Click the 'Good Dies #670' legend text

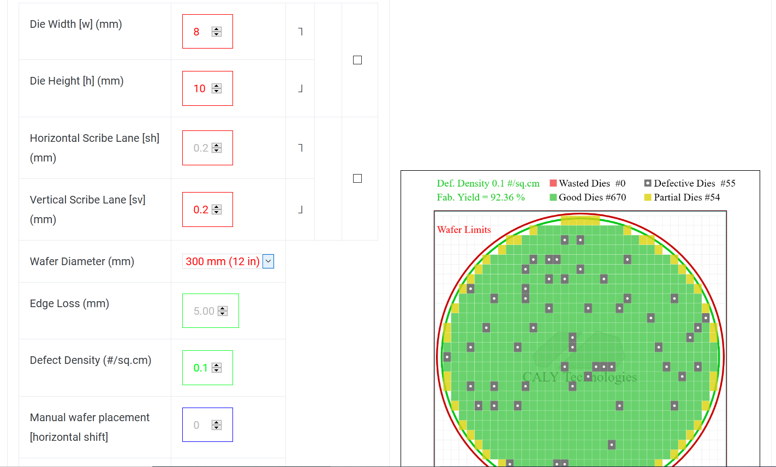[x=593, y=197]
